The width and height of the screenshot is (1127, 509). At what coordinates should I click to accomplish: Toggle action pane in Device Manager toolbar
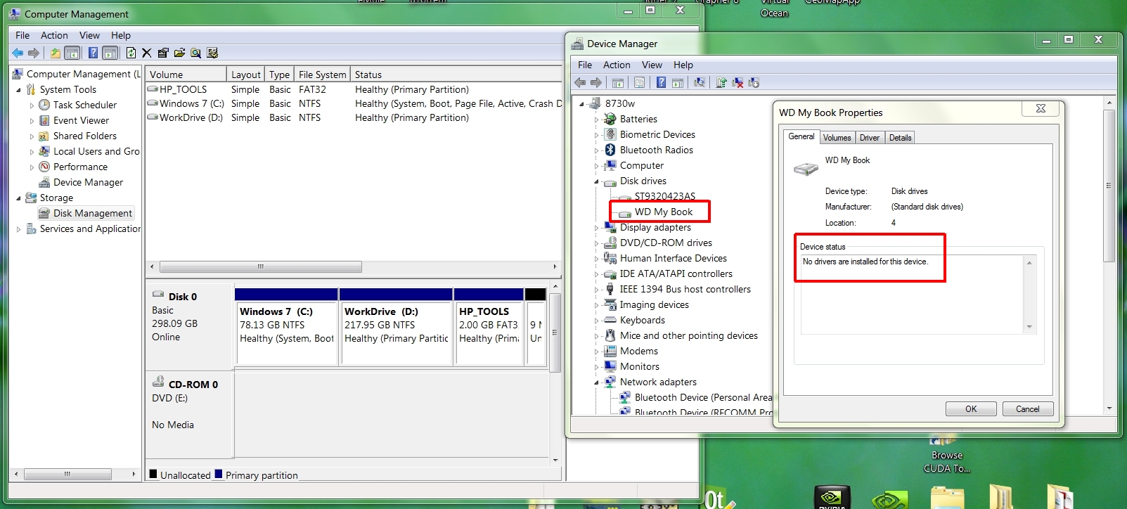coord(678,82)
